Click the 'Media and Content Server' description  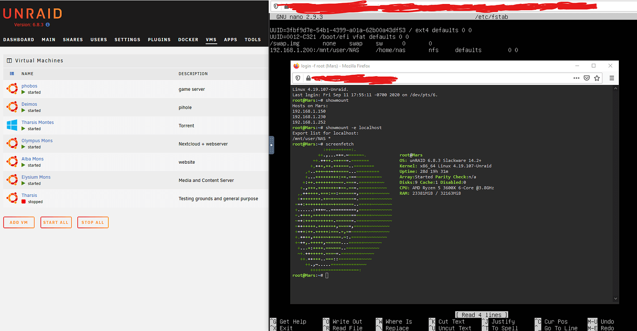click(x=206, y=180)
